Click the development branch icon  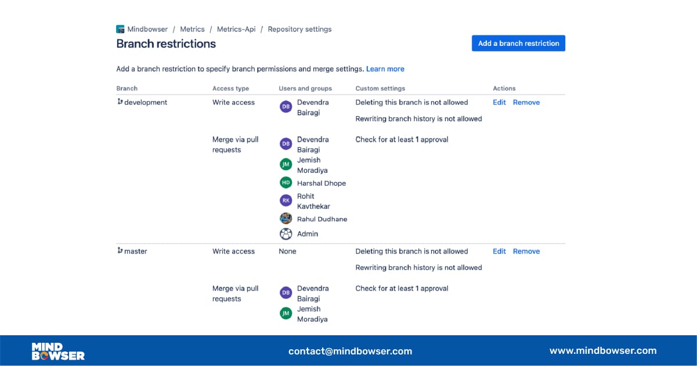coord(120,102)
